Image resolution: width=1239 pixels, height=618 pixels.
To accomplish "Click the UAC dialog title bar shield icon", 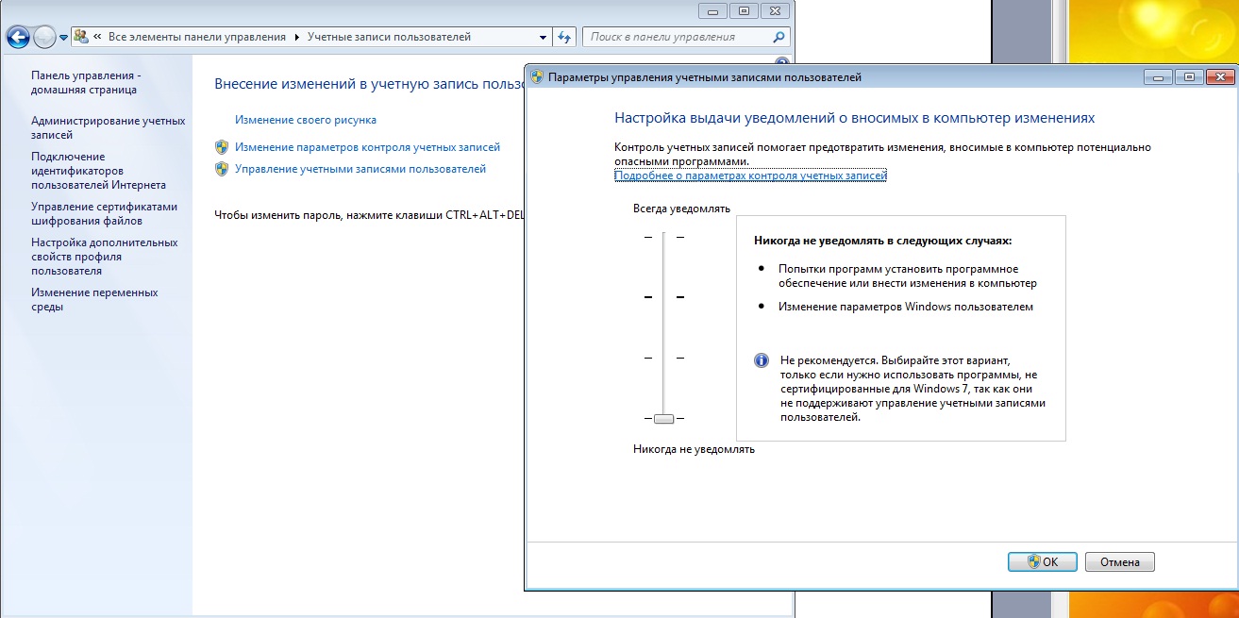I will [x=537, y=77].
